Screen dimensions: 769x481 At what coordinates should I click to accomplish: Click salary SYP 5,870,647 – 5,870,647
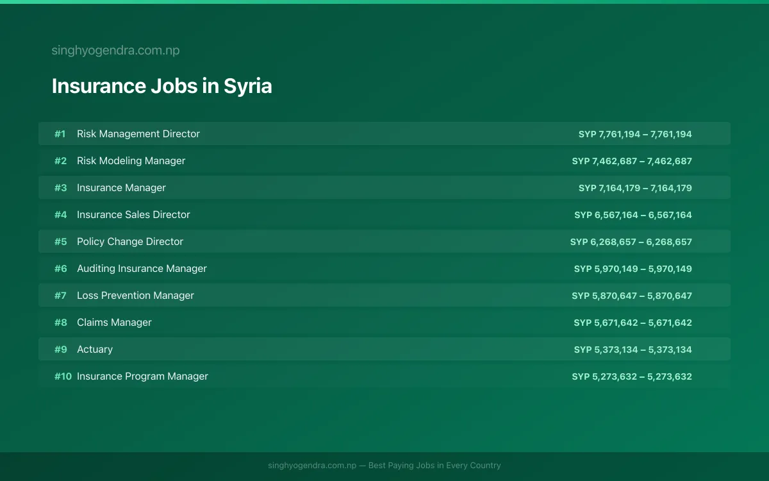pos(632,296)
